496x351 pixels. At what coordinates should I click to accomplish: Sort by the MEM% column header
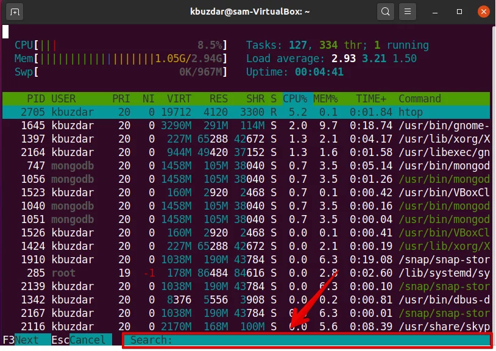pos(325,99)
